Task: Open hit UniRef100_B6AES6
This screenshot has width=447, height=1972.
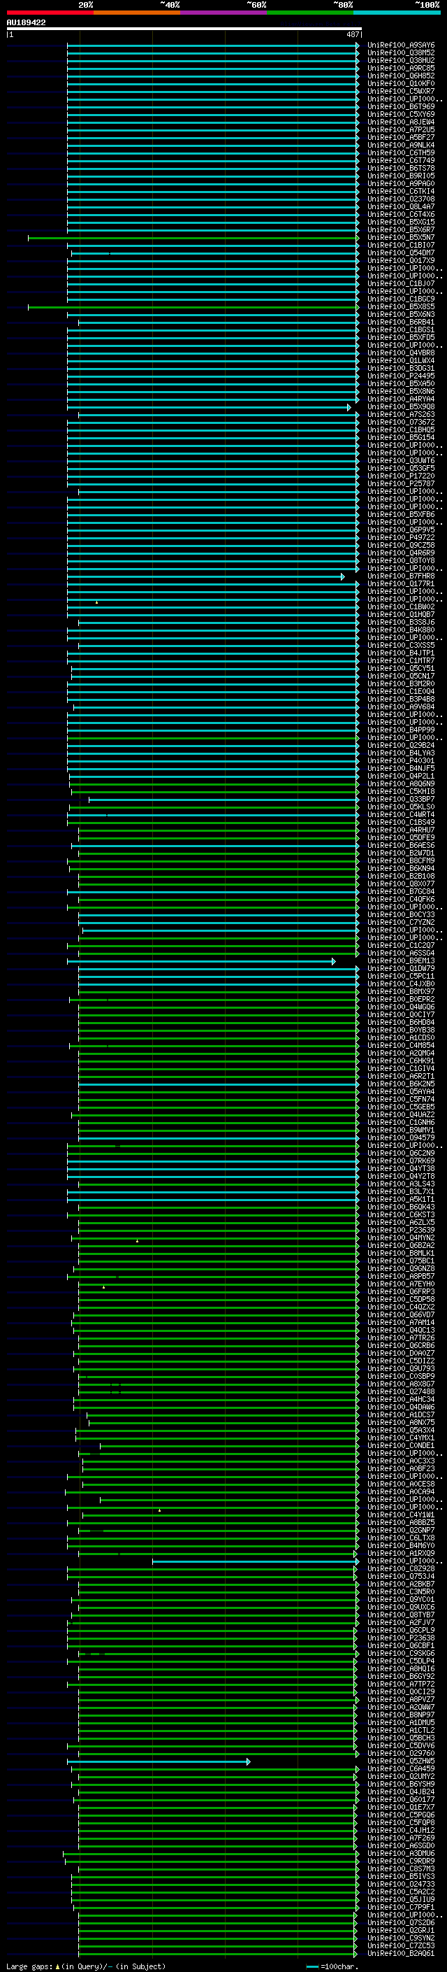Action: point(400,845)
